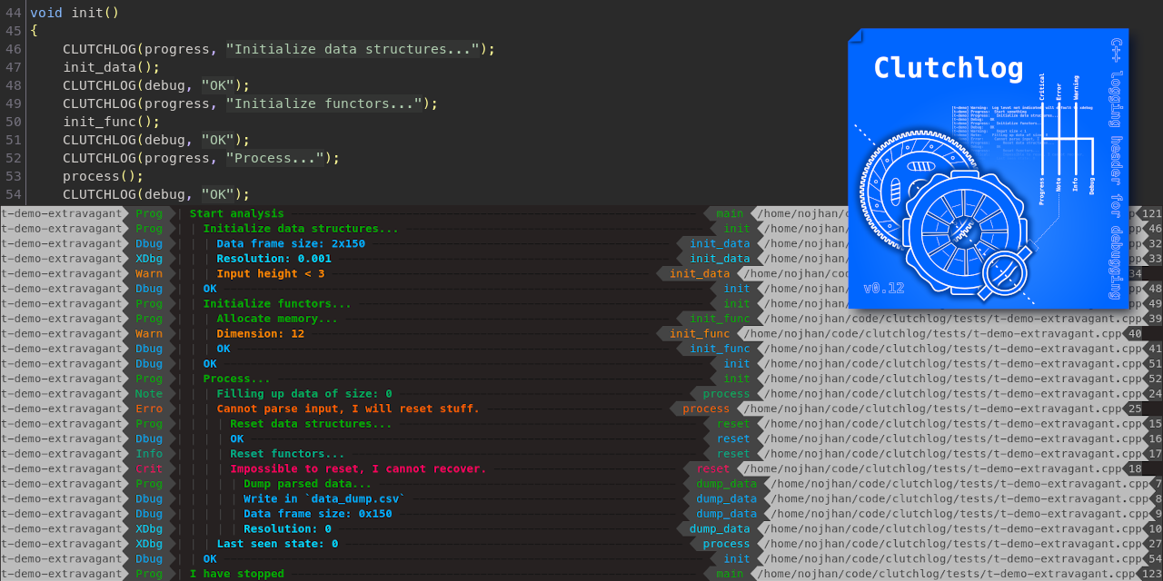The width and height of the screenshot is (1163, 581).
Task: Click the line badge 121 on the right
Action: [x=1151, y=214]
